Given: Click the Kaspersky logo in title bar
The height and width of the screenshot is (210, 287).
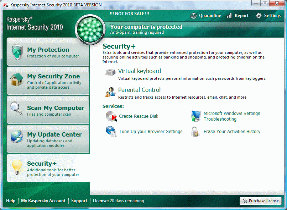Looking at the screenshot, I should pos(6,5).
